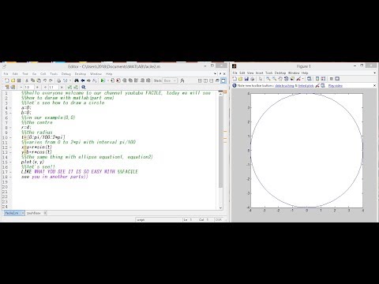This screenshot has height=284, width=379.
Task: Open Tools menu in Figure window
Action: [x=269, y=73]
